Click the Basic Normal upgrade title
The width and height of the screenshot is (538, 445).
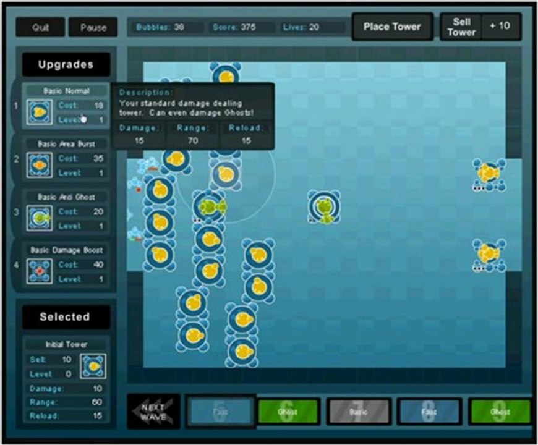(67, 91)
